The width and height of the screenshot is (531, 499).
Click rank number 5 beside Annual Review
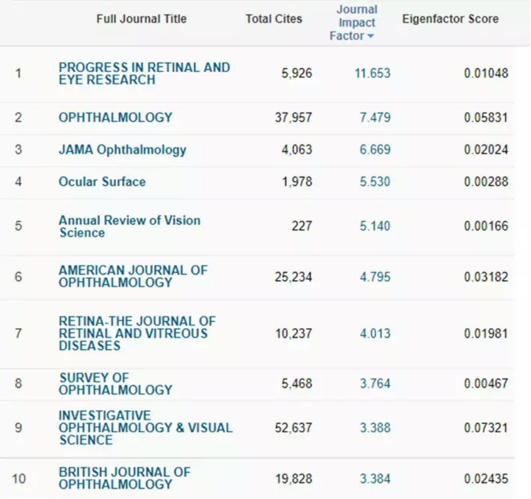pyautogui.click(x=18, y=226)
